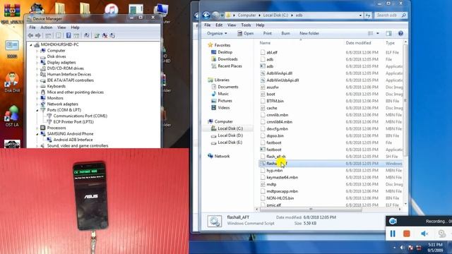Pause the screen recording
Viewport: 452px width, 254px height.
(393, 234)
